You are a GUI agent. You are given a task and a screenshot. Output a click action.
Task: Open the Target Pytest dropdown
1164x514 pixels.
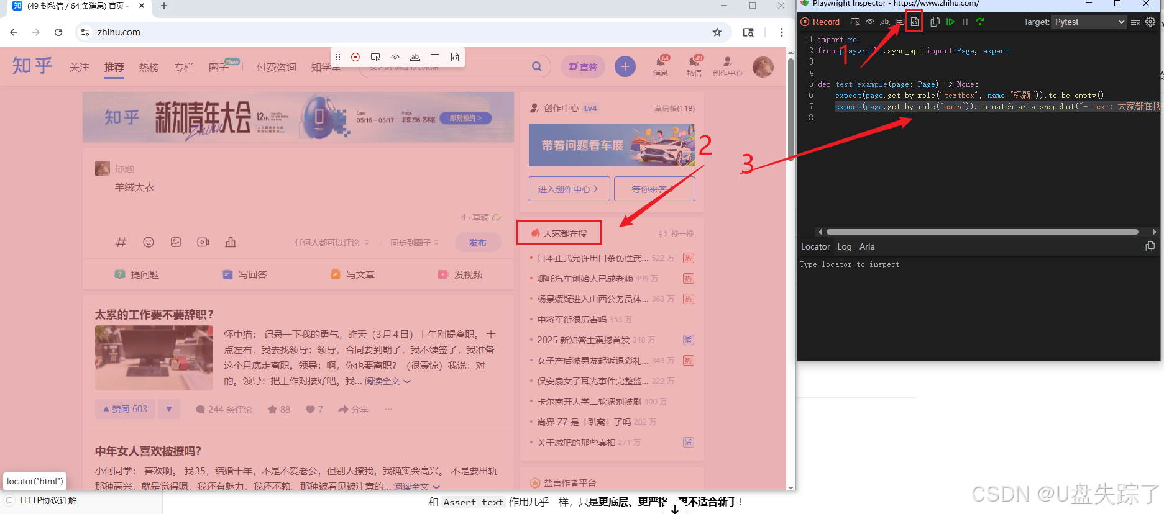(x=1089, y=22)
